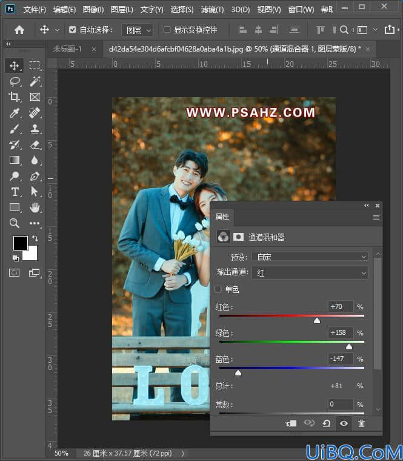Open the Properties panel menu
The height and width of the screenshot is (461, 403).
coord(376,218)
